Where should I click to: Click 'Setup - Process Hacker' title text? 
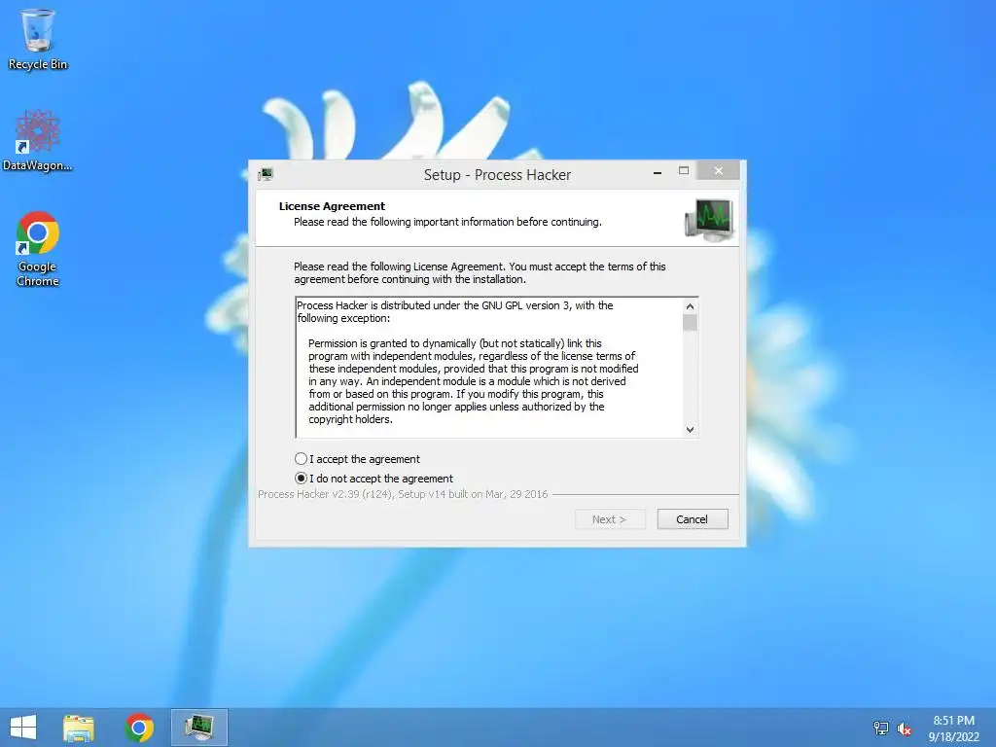[x=497, y=175]
